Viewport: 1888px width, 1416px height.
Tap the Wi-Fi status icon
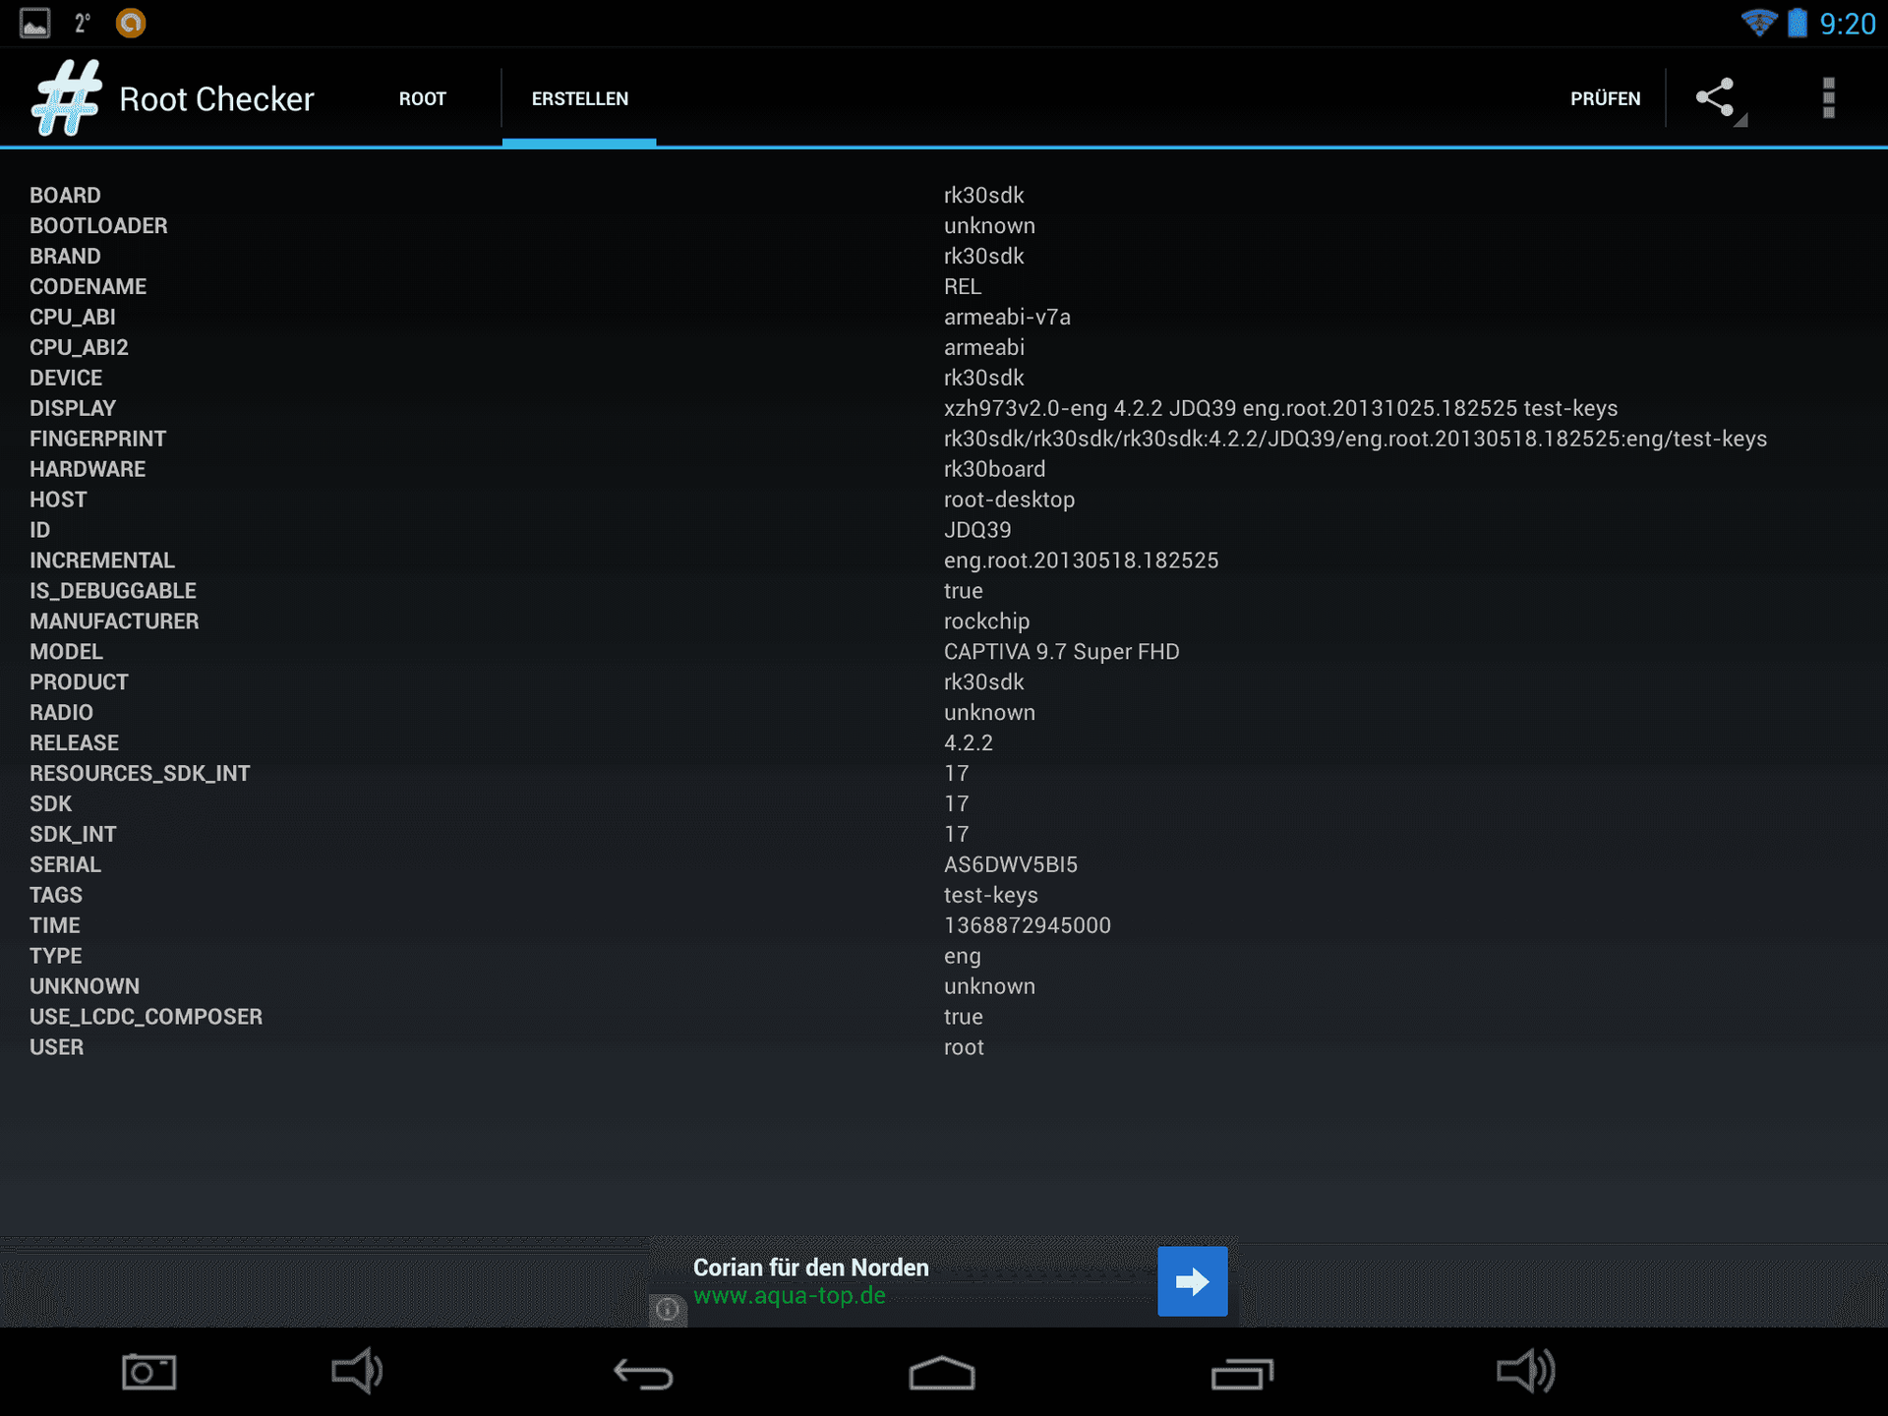pyautogui.click(x=1758, y=23)
